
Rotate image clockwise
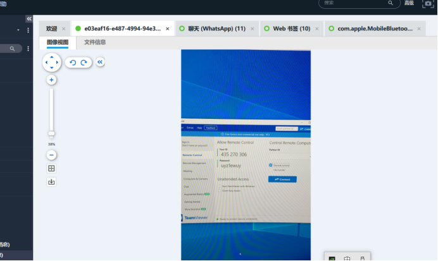click(x=84, y=63)
